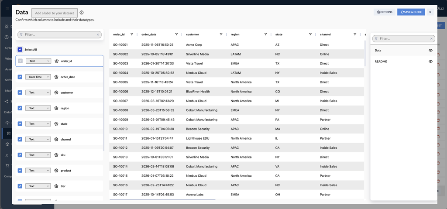Toggle visibility eye for README sheet
447x209 pixels.
pos(430,61)
